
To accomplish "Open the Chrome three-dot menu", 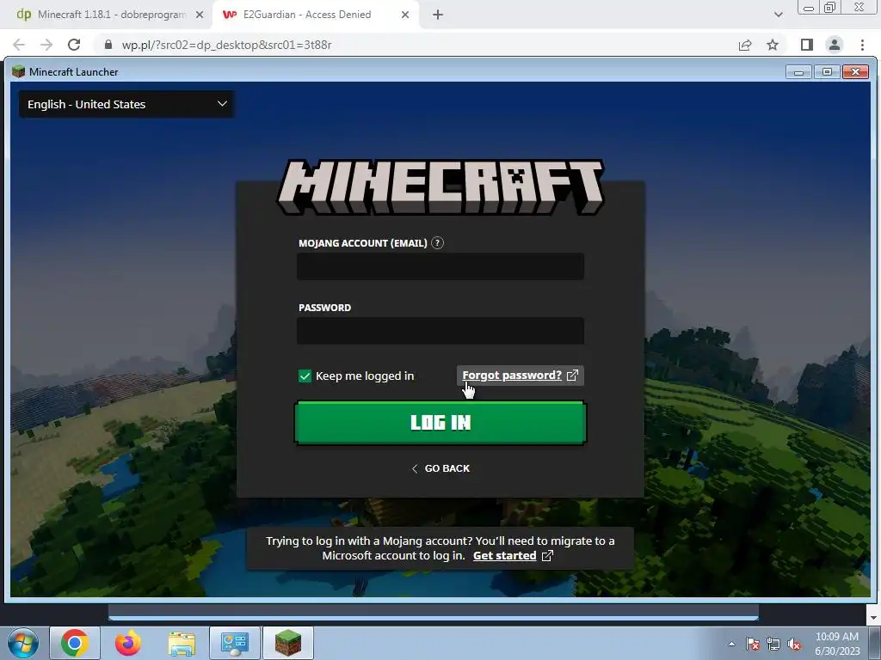I will (x=862, y=45).
